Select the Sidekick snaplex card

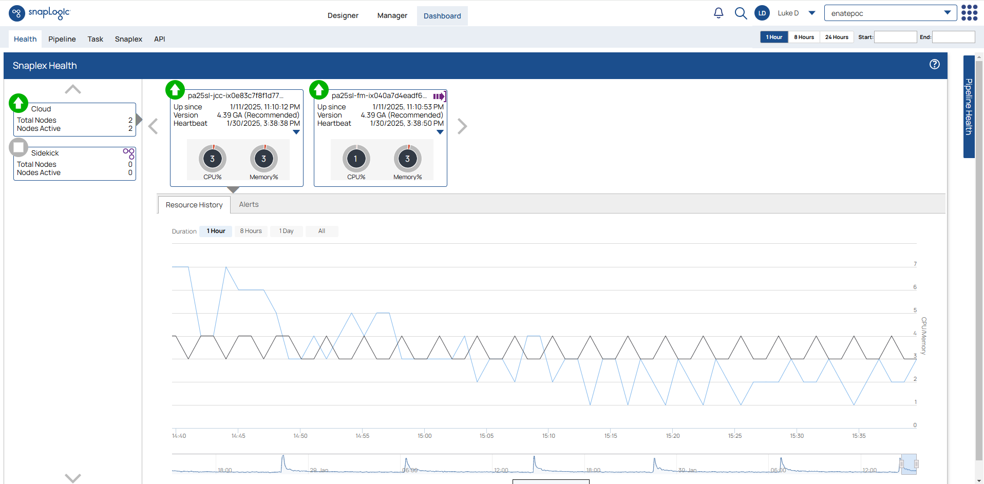(75, 164)
